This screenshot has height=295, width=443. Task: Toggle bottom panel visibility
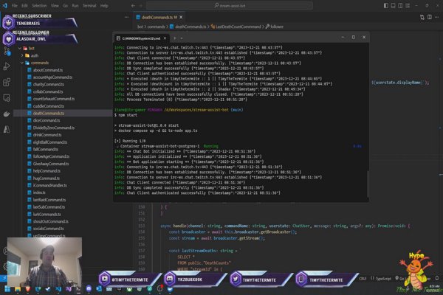coord(393,6)
